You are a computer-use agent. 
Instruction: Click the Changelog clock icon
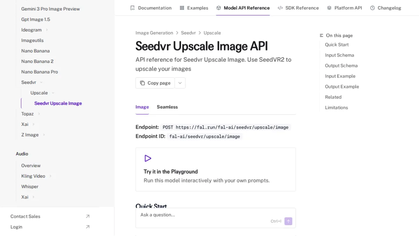coord(373,8)
